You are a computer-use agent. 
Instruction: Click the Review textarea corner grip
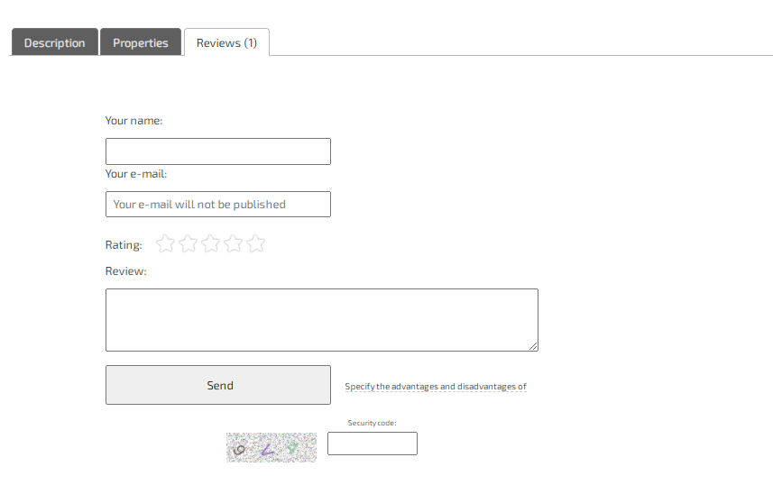(533, 346)
